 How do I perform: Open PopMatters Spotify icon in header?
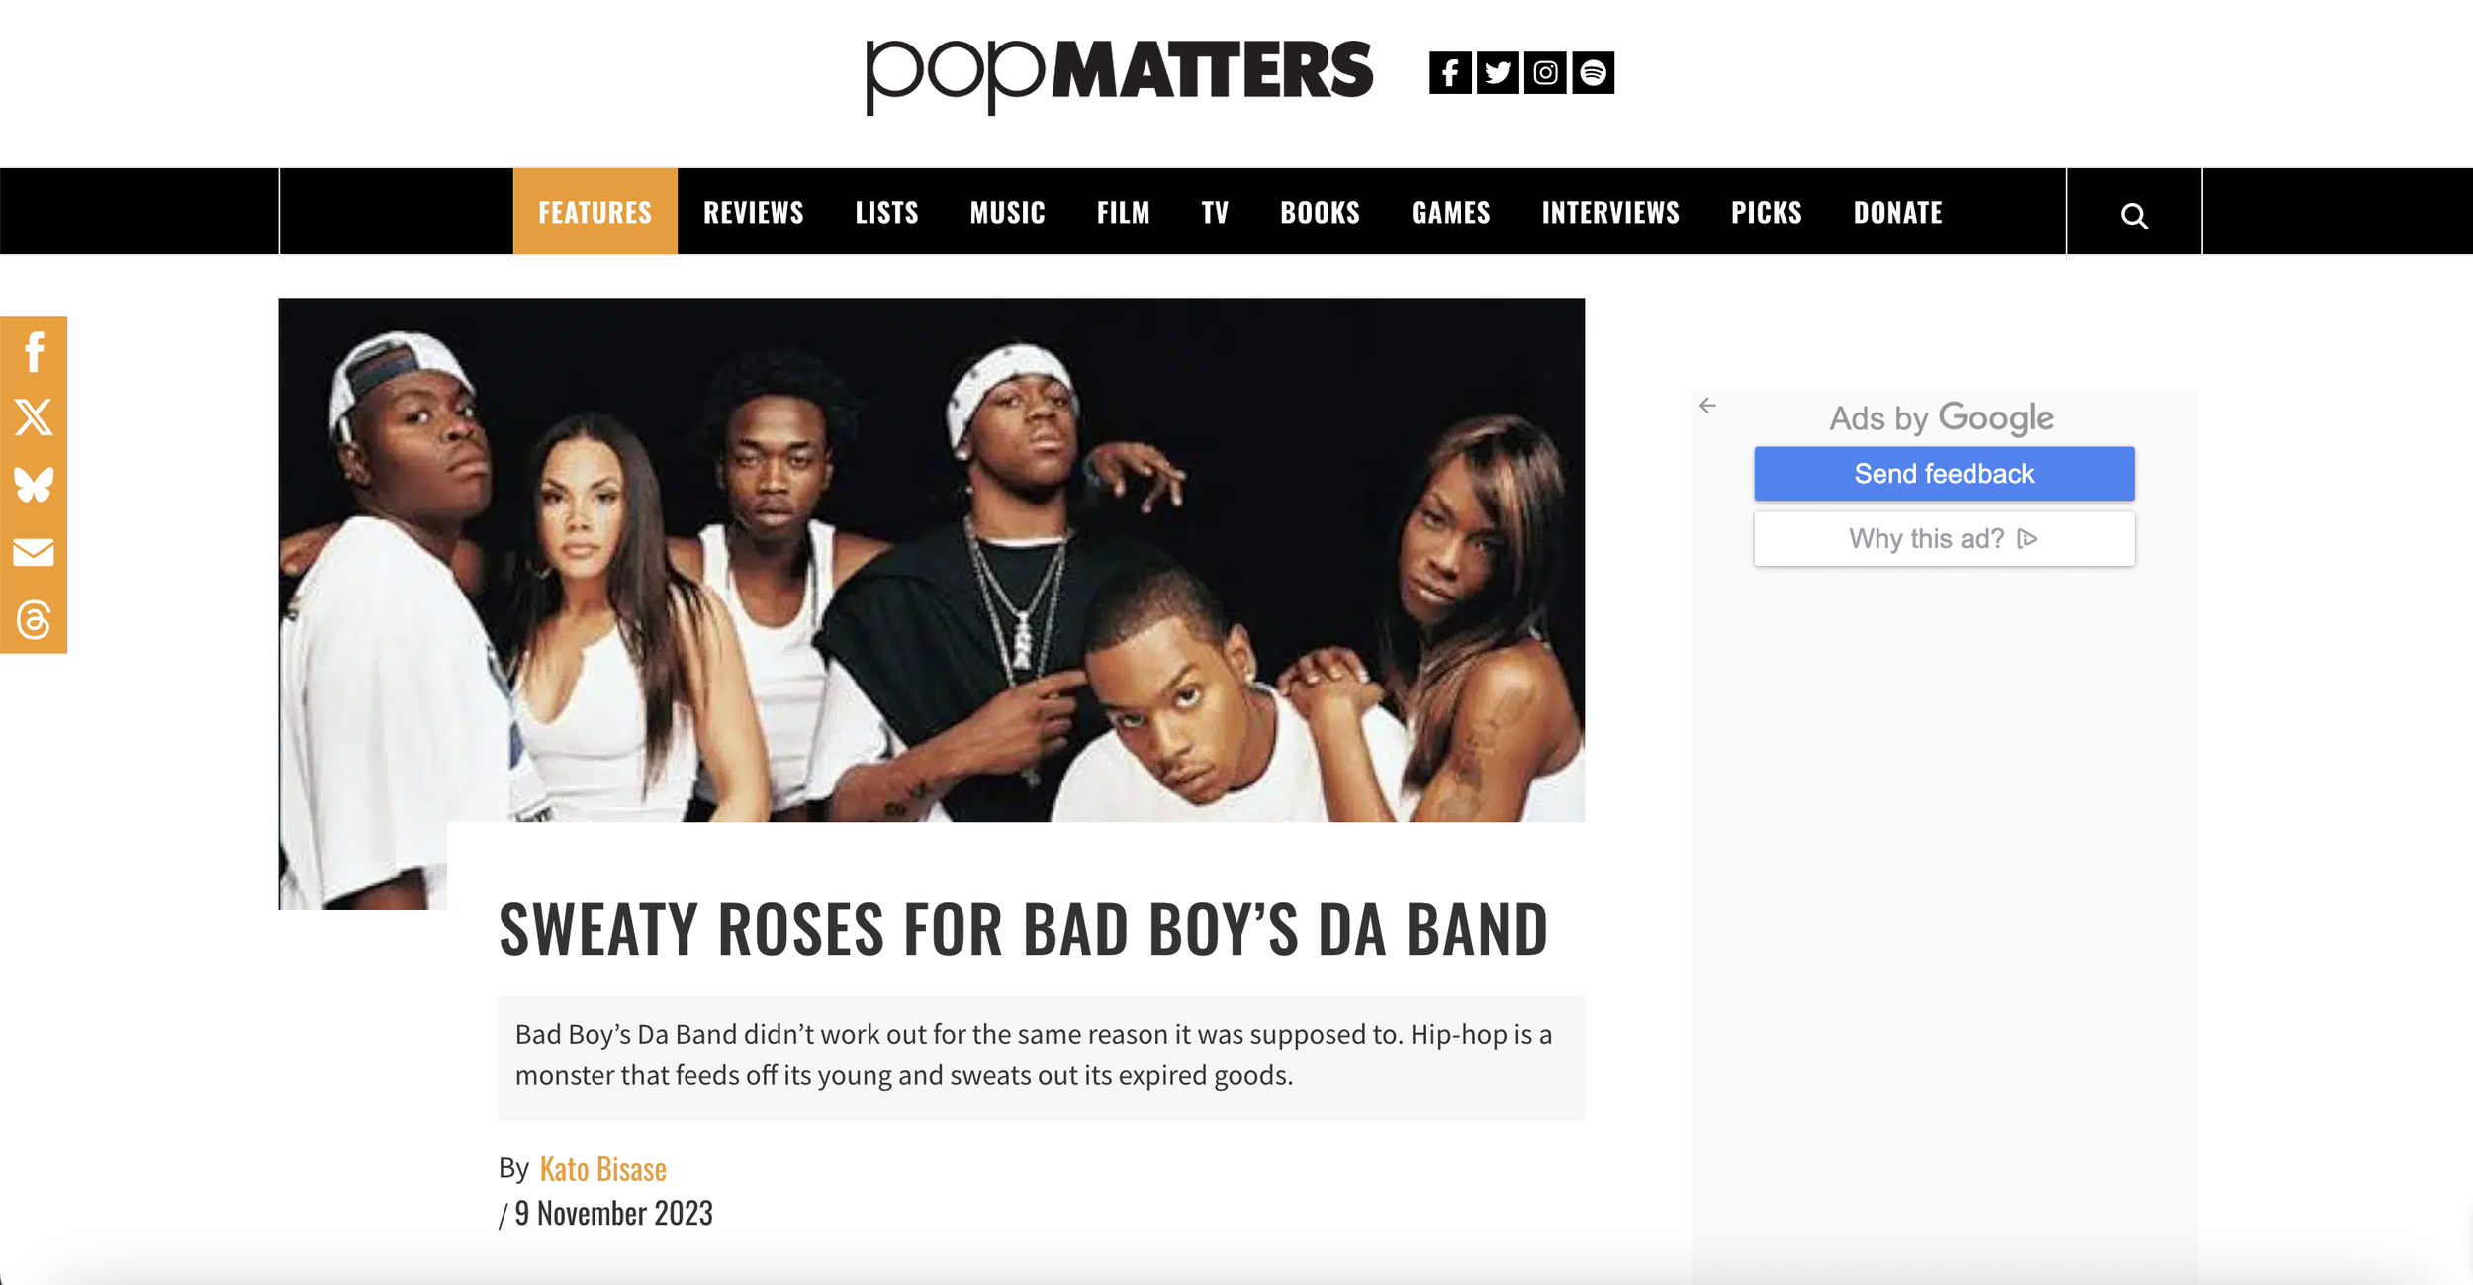tap(1593, 72)
